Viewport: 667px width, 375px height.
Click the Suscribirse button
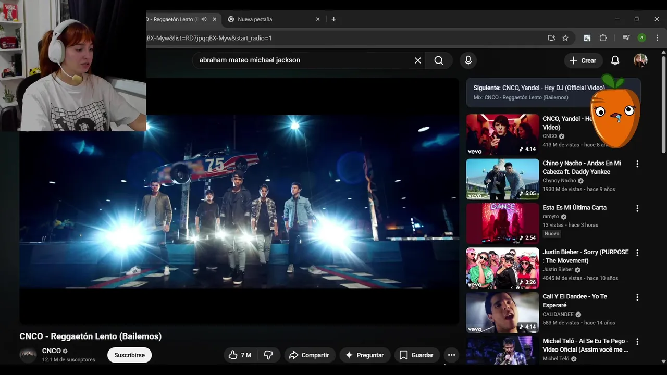(129, 355)
